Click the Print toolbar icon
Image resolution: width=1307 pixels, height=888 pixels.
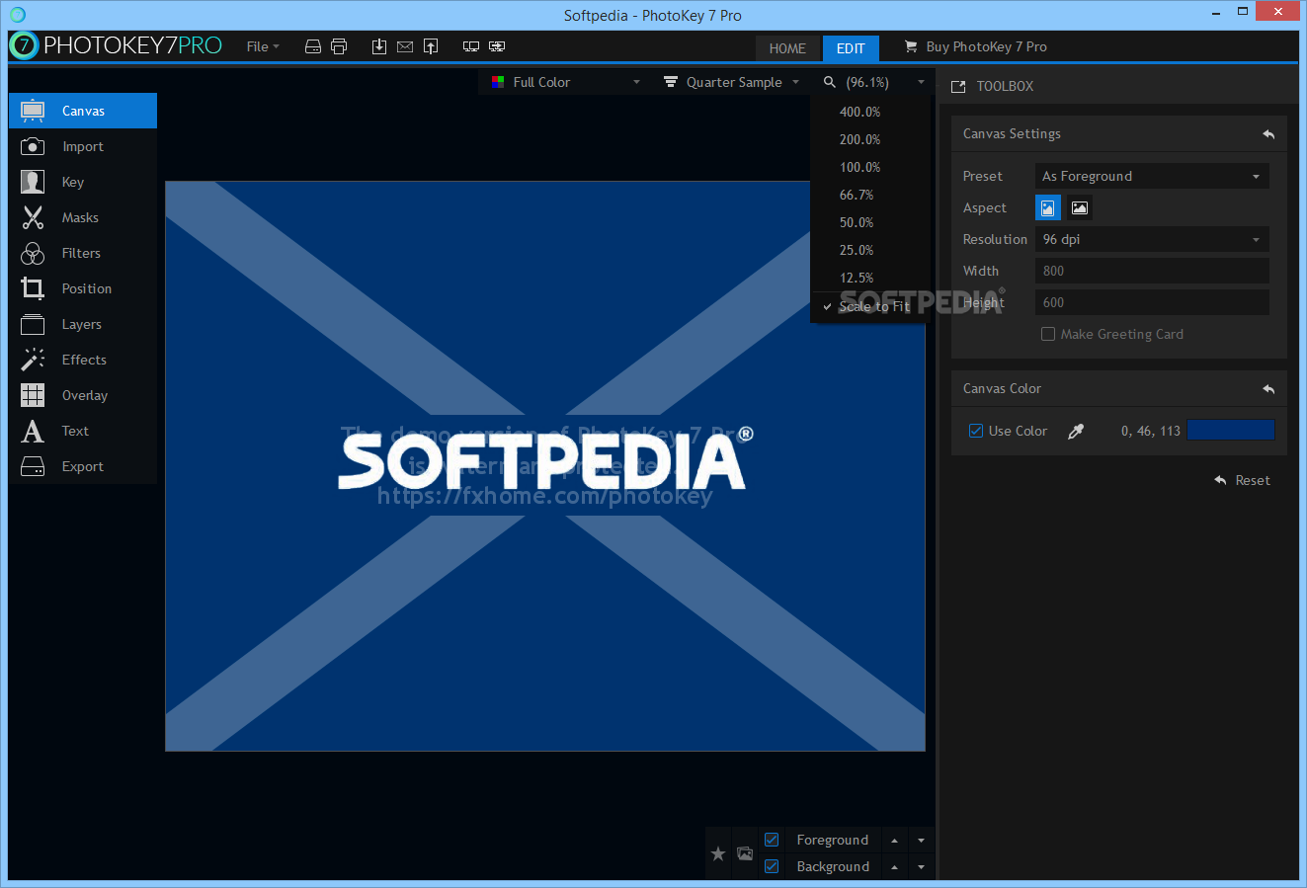(339, 46)
